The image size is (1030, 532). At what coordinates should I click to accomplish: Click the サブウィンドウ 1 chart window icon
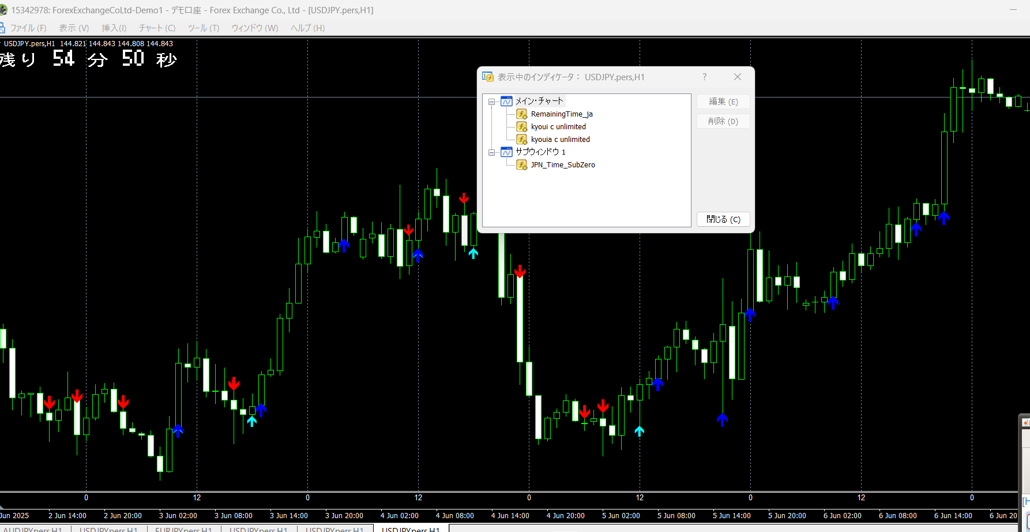point(506,152)
